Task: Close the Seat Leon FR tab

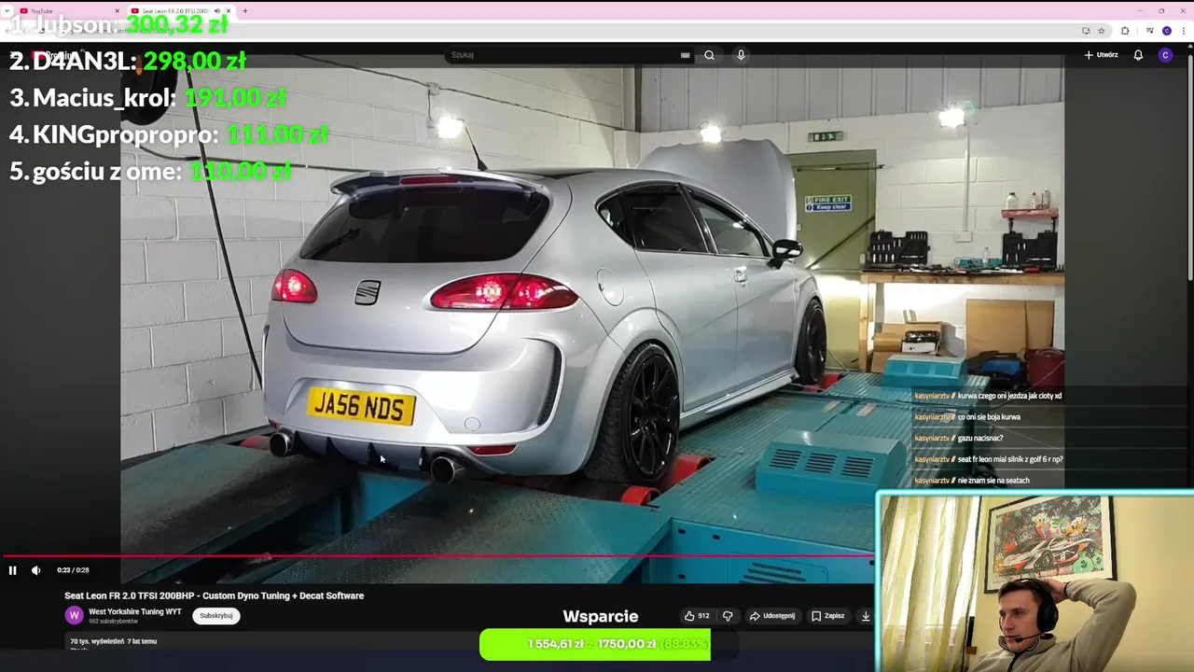Action: pyautogui.click(x=229, y=11)
